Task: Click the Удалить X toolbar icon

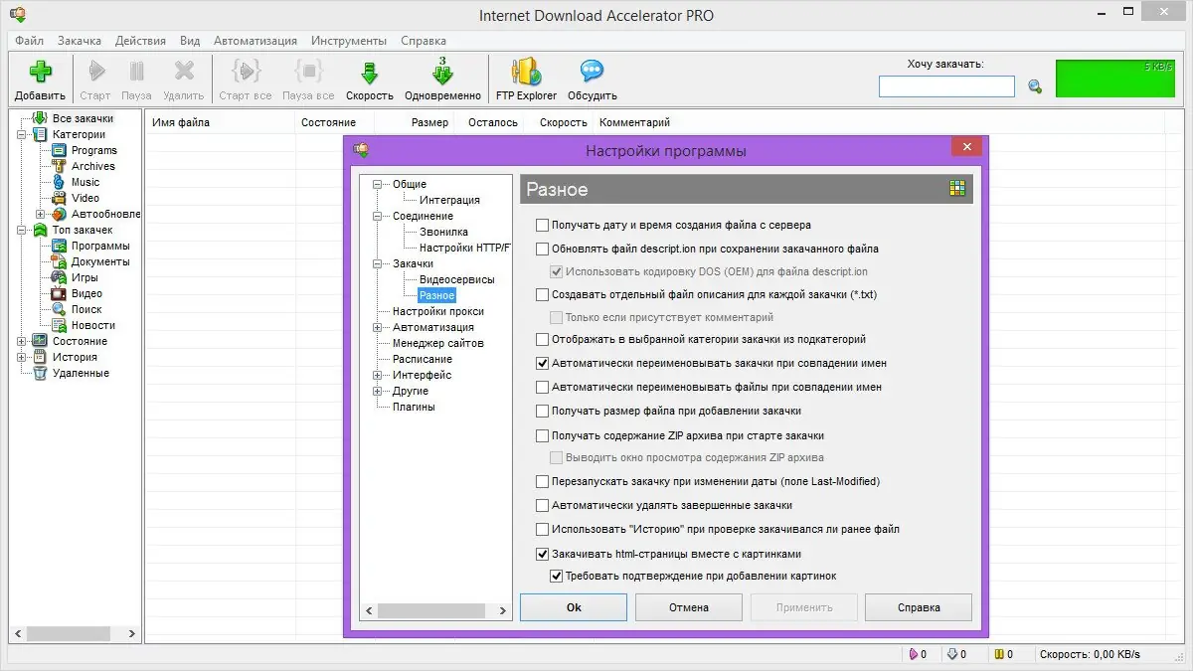Action: pyautogui.click(x=183, y=73)
